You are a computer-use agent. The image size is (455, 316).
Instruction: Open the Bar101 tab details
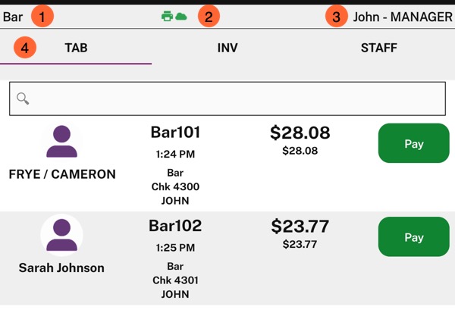(x=175, y=132)
